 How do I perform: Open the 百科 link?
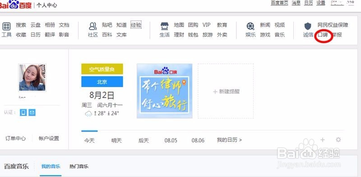pos(107,35)
